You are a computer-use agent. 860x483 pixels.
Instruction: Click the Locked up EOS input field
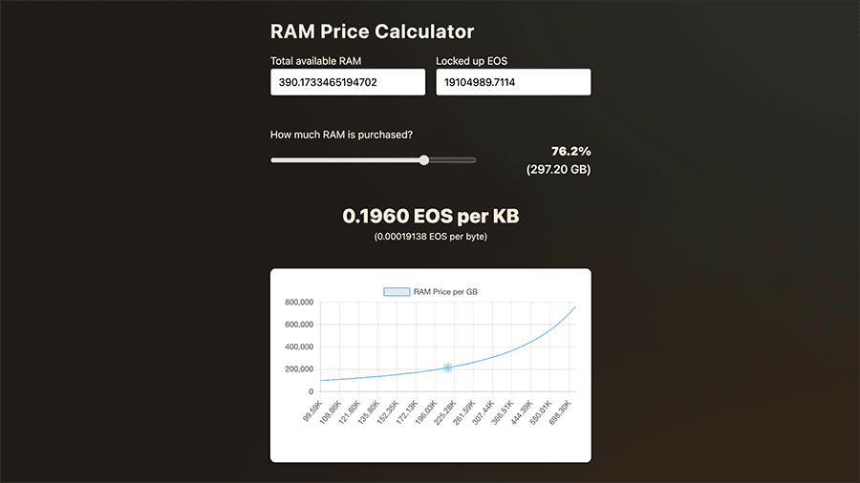tap(513, 83)
